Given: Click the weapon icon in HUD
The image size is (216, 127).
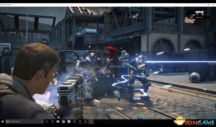Looking at the screenshot, I should (199, 13).
